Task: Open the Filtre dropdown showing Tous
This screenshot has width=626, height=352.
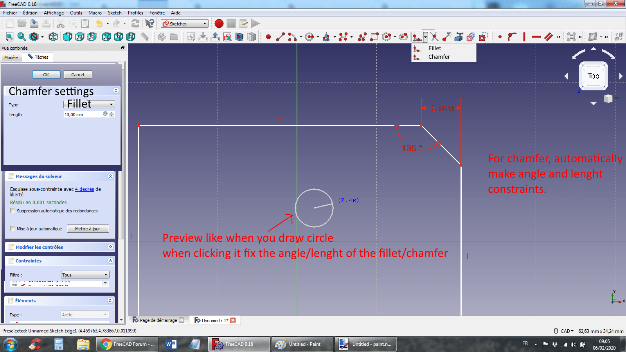Action: coord(85,275)
